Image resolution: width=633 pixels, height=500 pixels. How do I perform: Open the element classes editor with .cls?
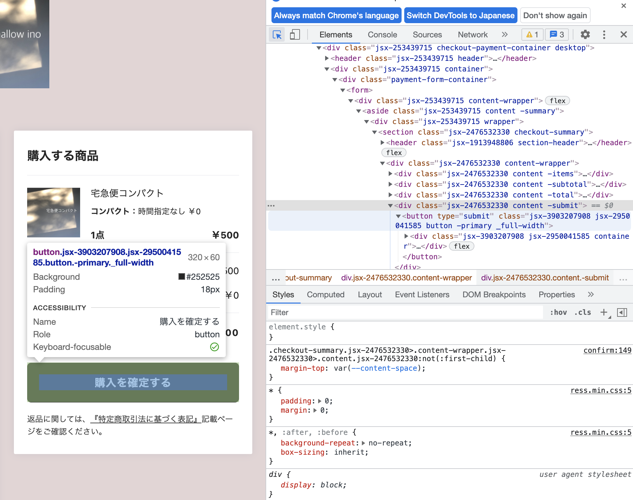tap(583, 312)
